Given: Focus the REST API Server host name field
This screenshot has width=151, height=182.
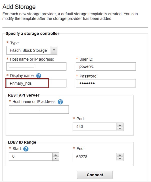Looking at the screenshot, I should pyautogui.click(x=39, y=109).
